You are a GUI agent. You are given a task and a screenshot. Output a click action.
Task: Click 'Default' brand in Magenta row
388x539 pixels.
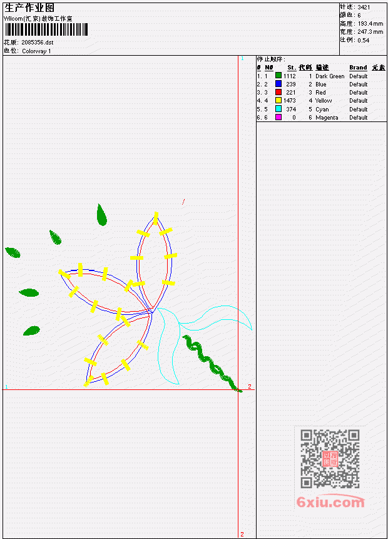[359, 118]
